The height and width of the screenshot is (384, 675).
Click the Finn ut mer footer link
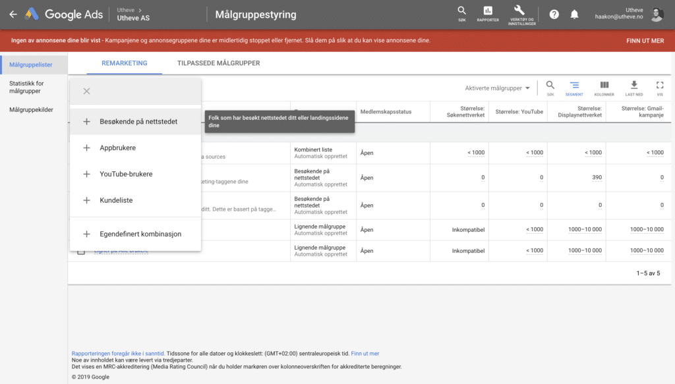point(365,354)
